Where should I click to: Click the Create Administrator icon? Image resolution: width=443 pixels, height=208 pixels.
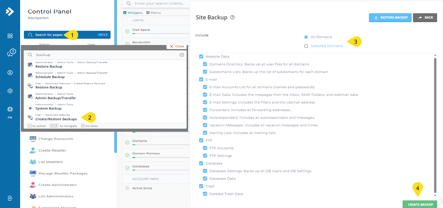point(33,185)
